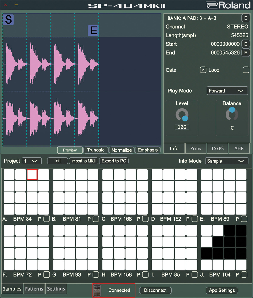
Task: Click the Normalize button
Action: [x=122, y=150]
